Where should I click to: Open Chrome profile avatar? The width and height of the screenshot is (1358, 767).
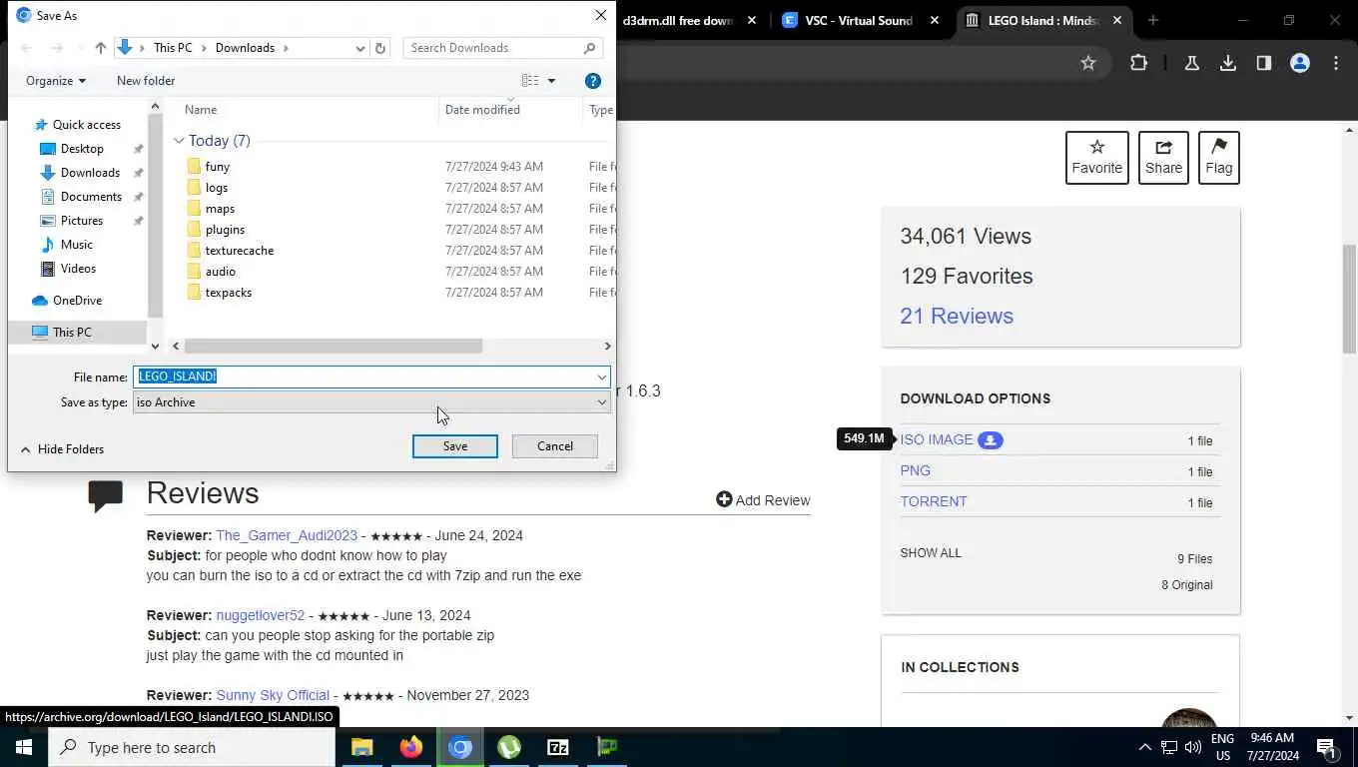tap(1300, 63)
